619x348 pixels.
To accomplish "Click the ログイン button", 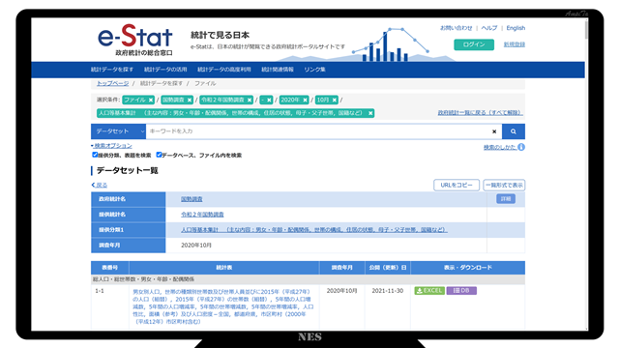I will pos(474,44).
